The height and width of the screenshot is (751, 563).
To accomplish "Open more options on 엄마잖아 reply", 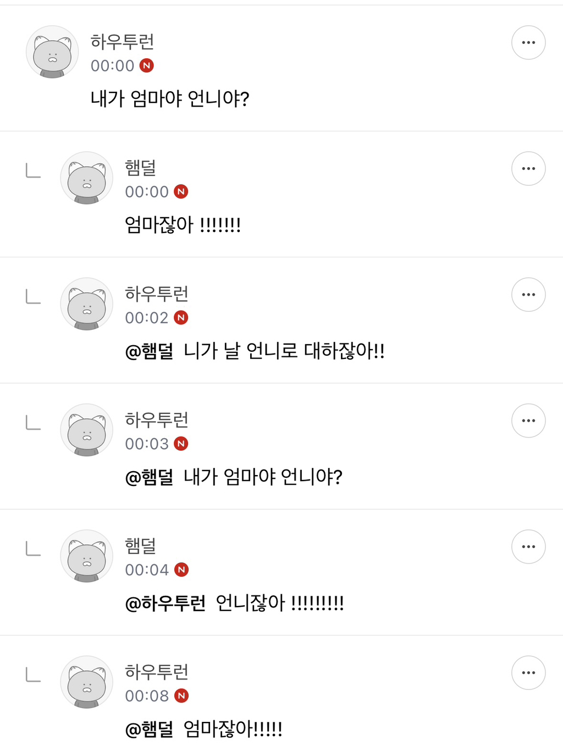I will (528, 168).
